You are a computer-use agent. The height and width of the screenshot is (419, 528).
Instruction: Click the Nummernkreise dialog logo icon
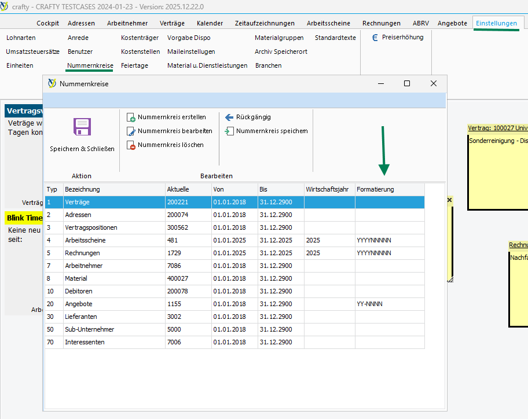tap(52, 83)
